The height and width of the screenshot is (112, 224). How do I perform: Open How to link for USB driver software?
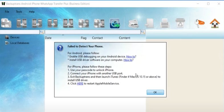[128, 60]
